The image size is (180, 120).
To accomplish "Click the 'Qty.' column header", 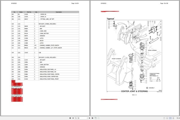I will (x=36, y=12).
